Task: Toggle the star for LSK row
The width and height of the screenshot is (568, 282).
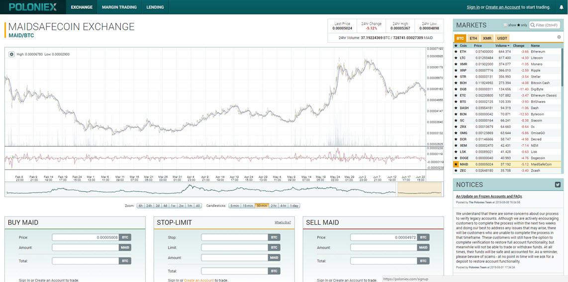Action: 456,152
